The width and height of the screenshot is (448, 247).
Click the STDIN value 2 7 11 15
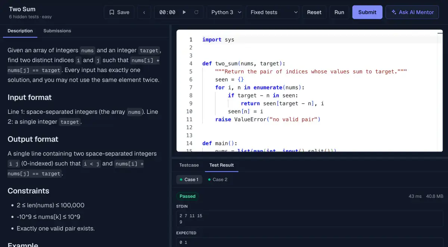(x=191, y=216)
